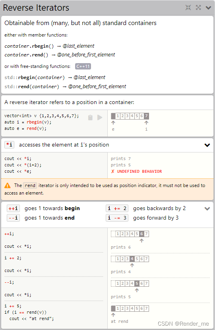215x330 pixels.
Task: Click the C++11 badge
Action: pos(83,66)
